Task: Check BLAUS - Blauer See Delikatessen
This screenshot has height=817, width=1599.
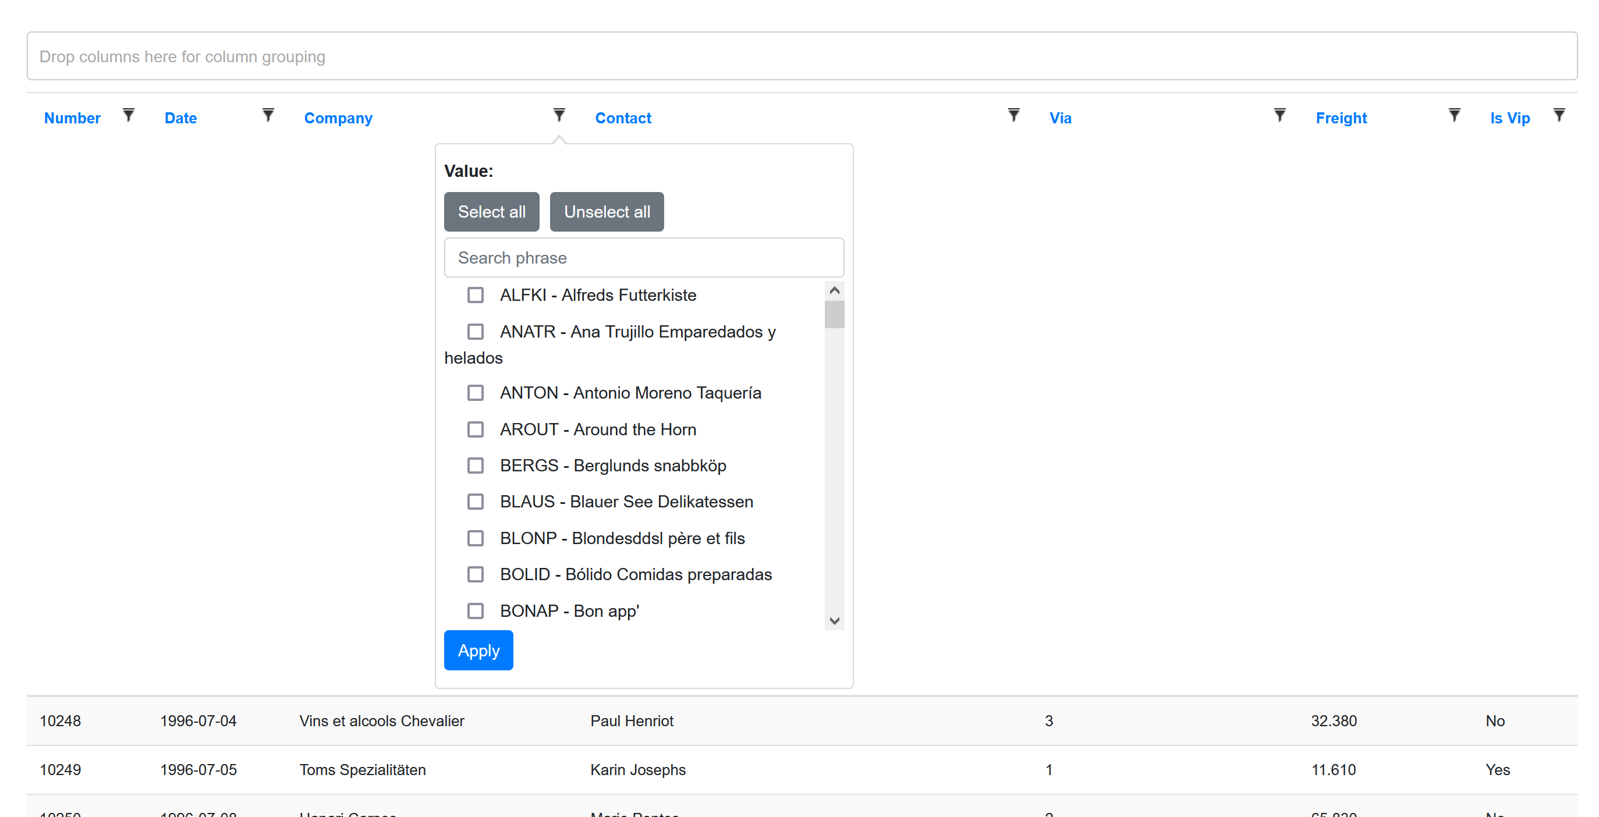Action: pyautogui.click(x=476, y=502)
